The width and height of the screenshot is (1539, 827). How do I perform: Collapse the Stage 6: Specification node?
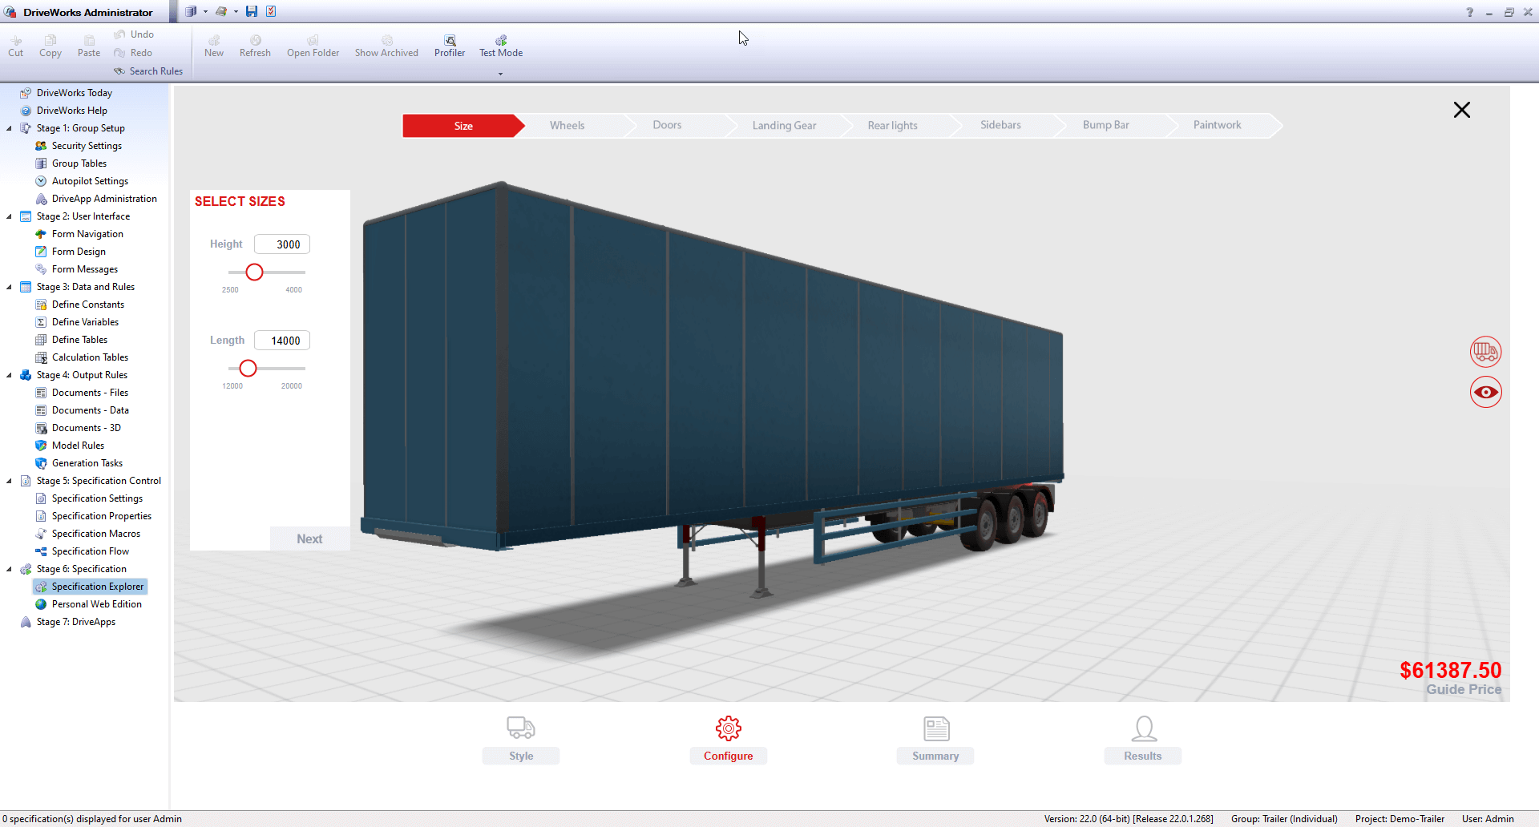[9, 569]
